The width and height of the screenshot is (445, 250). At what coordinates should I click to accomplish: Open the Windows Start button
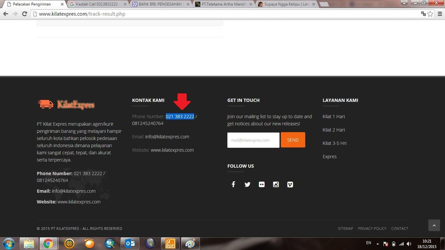(8, 244)
